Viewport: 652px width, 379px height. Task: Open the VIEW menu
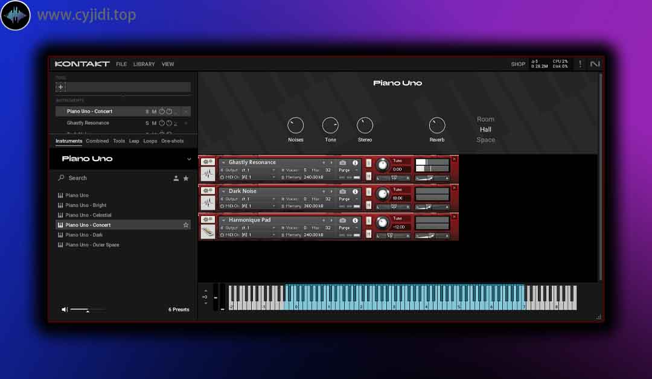168,64
